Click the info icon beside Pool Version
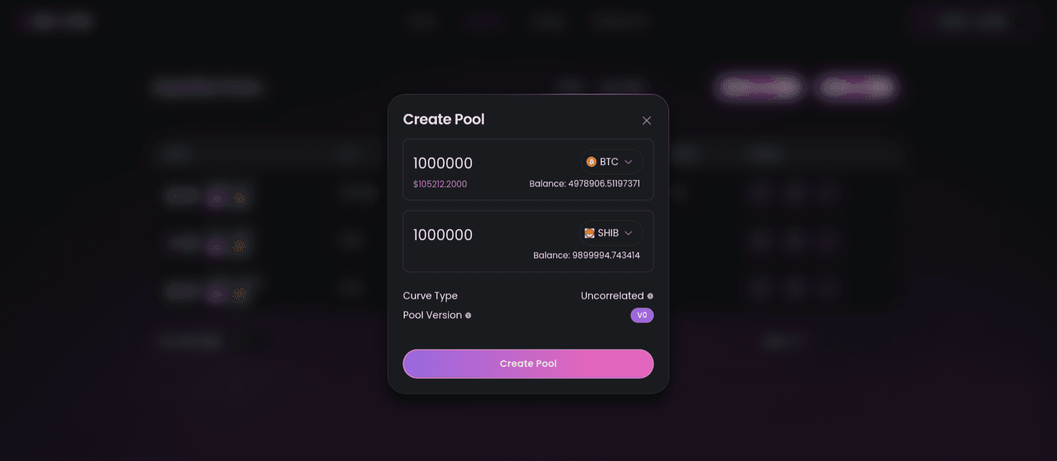1057x461 pixels. (x=468, y=315)
